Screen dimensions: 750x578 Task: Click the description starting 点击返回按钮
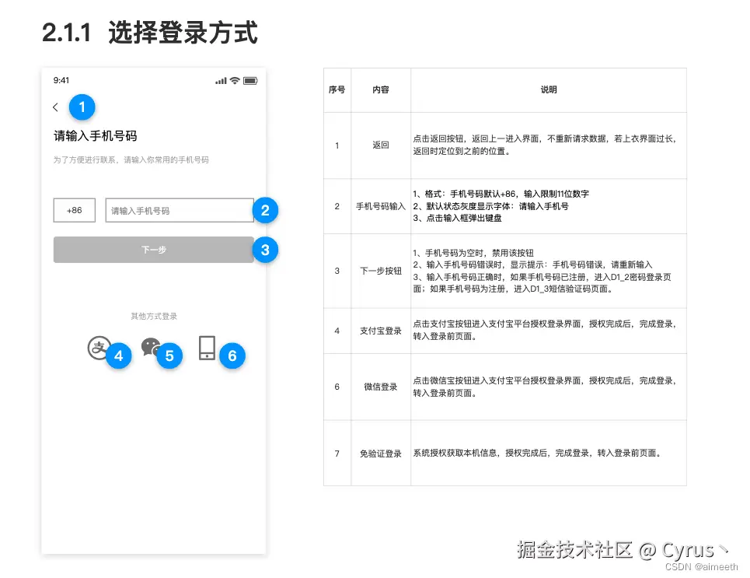pyautogui.click(x=545, y=145)
